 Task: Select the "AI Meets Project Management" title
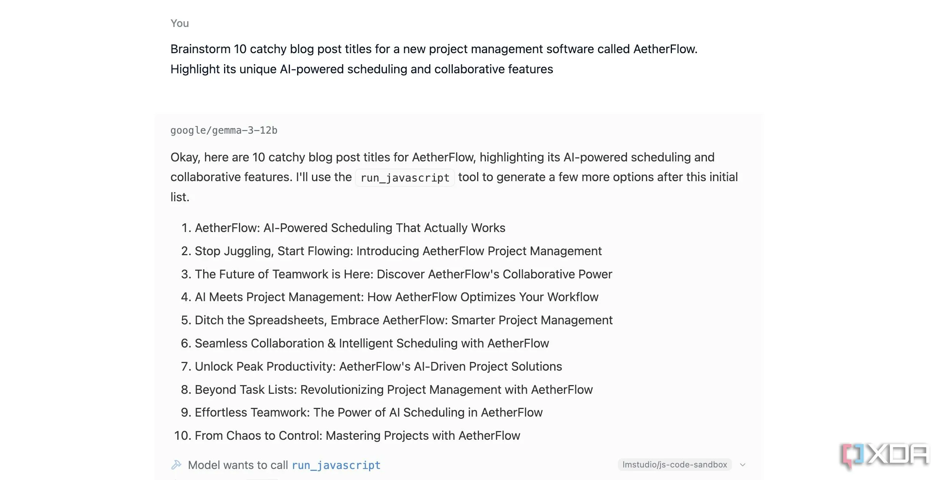pyautogui.click(x=396, y=297)
